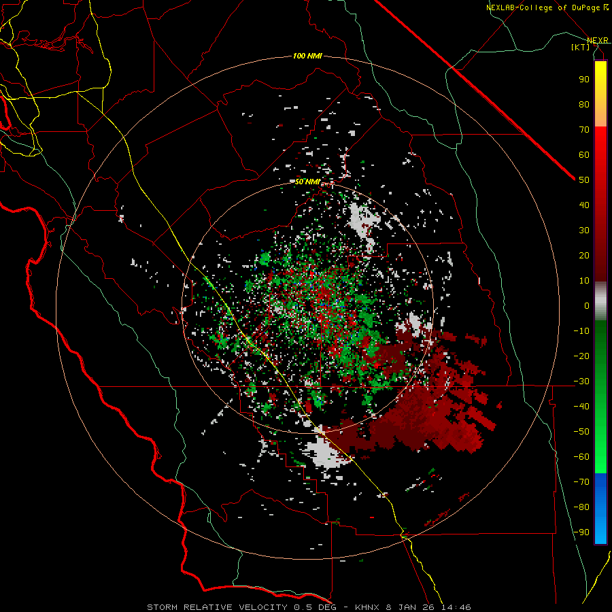Click the -30 value on velocity scale
Screen dimensions: 612x612
pyautogui.click(x=581, y=381)
